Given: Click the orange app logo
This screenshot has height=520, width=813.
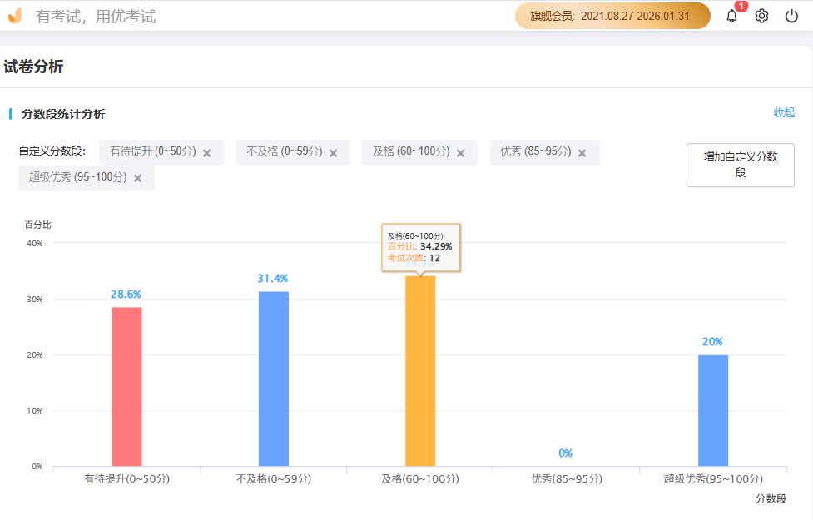Looking at the screenshot, I should pyautogui.click(x=15, y=16).
